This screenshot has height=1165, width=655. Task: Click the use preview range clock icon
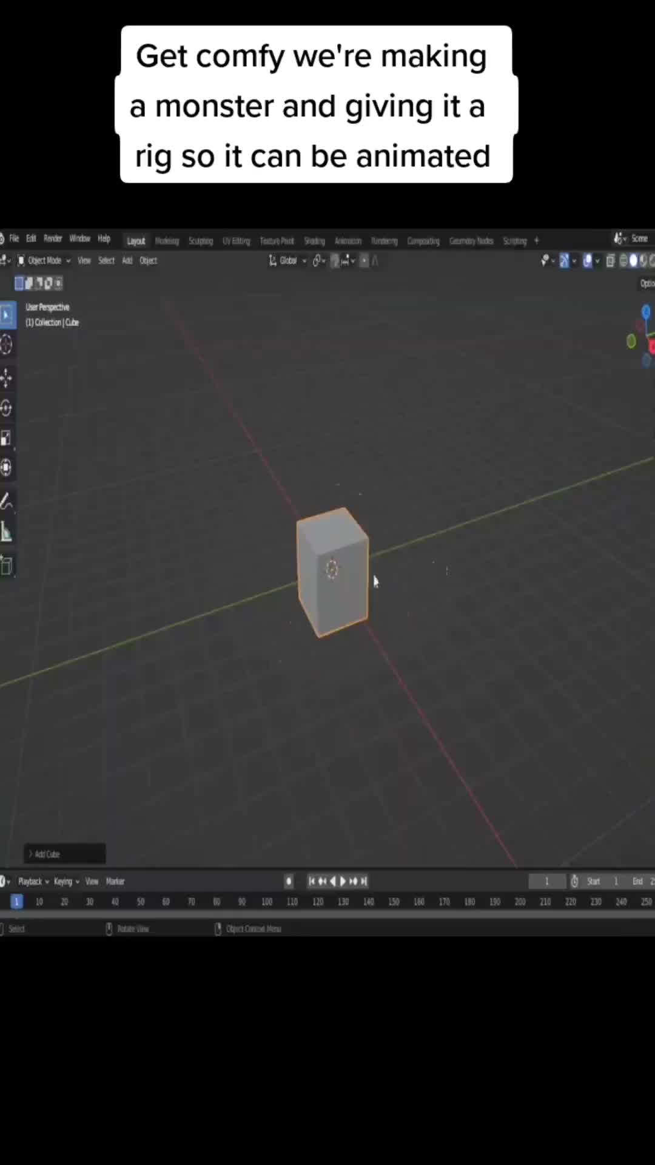coord(574,881)
